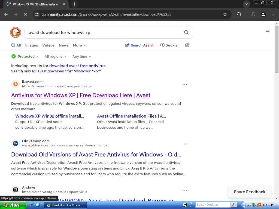Screen dimensions: 279x209
Task: Launch Internet Explorer from quick launch
Action: (x=32, y=205)
